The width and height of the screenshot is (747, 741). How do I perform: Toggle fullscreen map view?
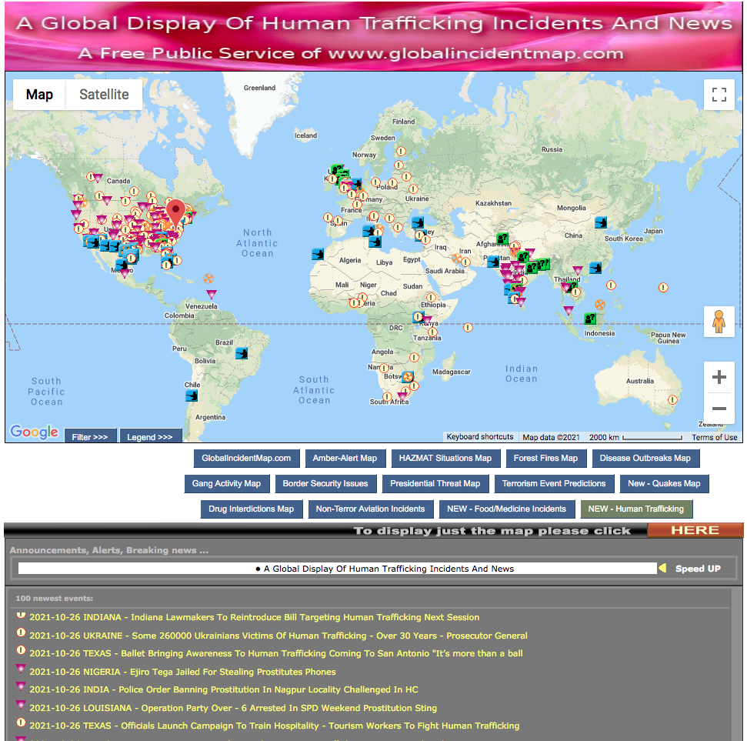719,95
